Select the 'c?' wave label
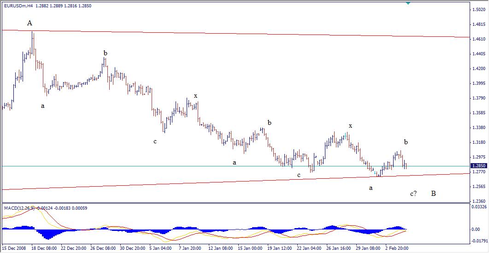This screenshot has height=253, width=489. [x=413, y=194]
